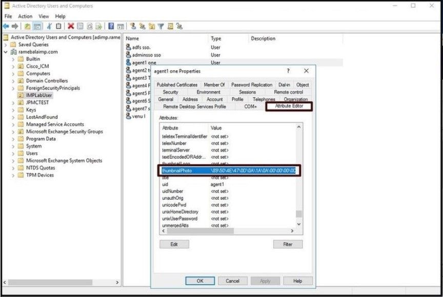Click the Forward arrow in toolbar
443x297 pixels.
(15, 27)
